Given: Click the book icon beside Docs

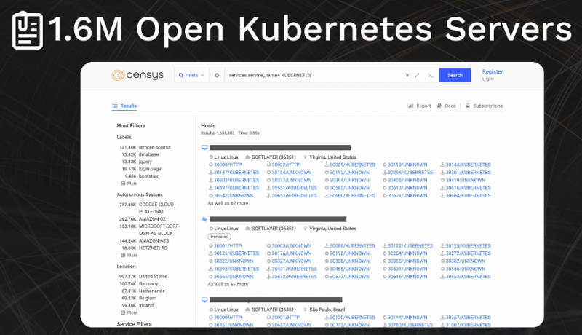Looking at the screenshot, I should coord(439,106).
